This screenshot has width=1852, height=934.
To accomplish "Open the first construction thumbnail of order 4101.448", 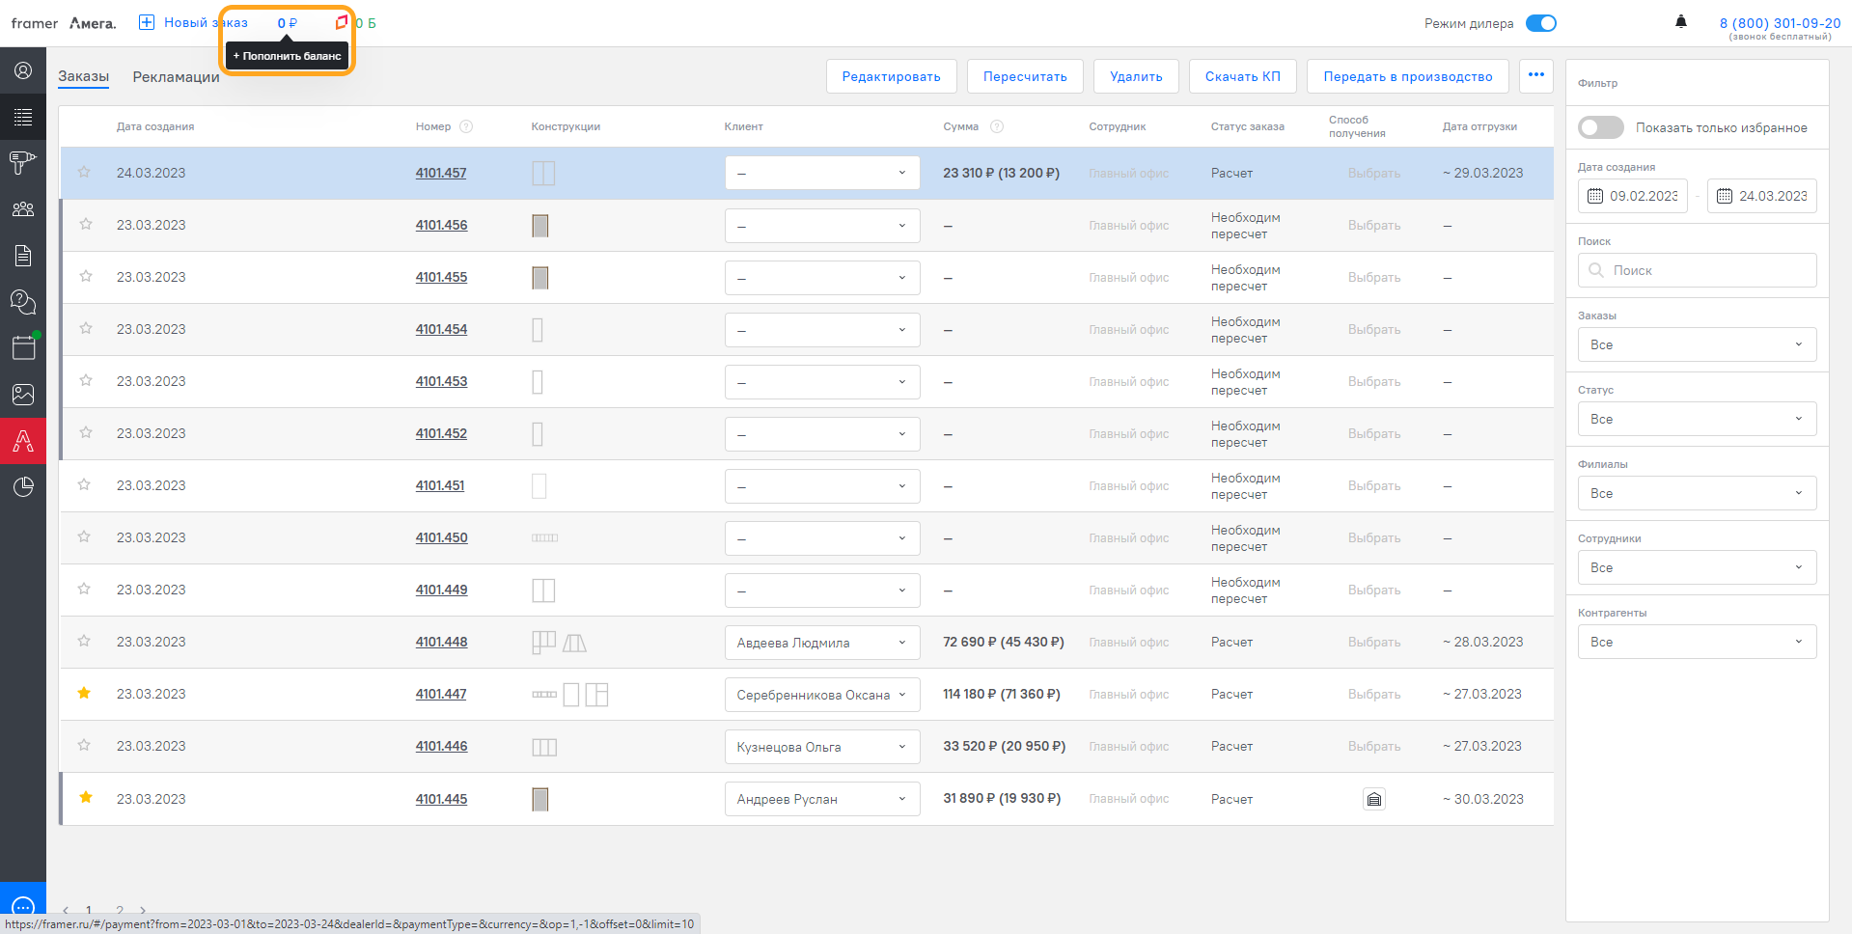I will pyautogui.click(x=543, y=643).
